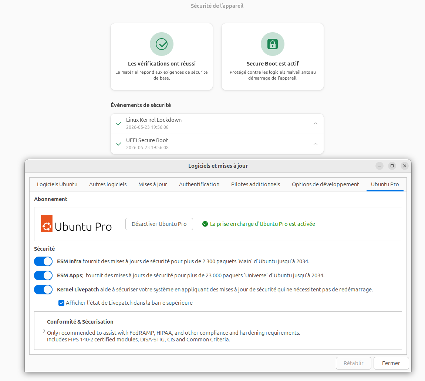Click the Rétablir button
This screenshot has height=381, width=425.
(x=354, y=363)
